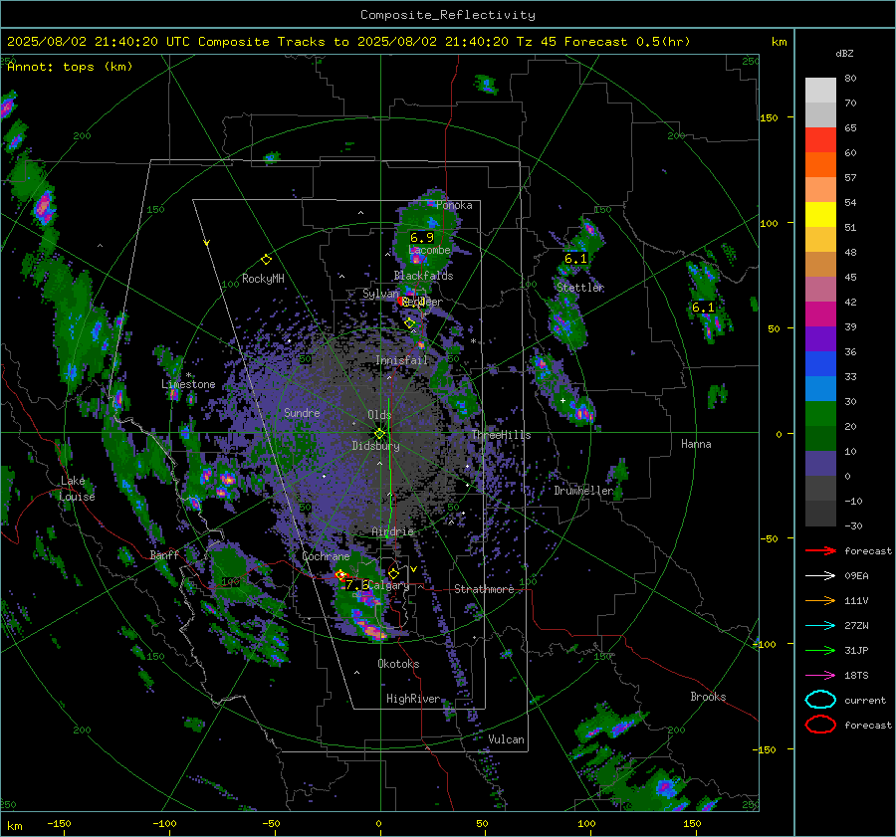Select the white 09EA arrow legend entry
The width and height of the screenshot is (896, 837).
820,575
